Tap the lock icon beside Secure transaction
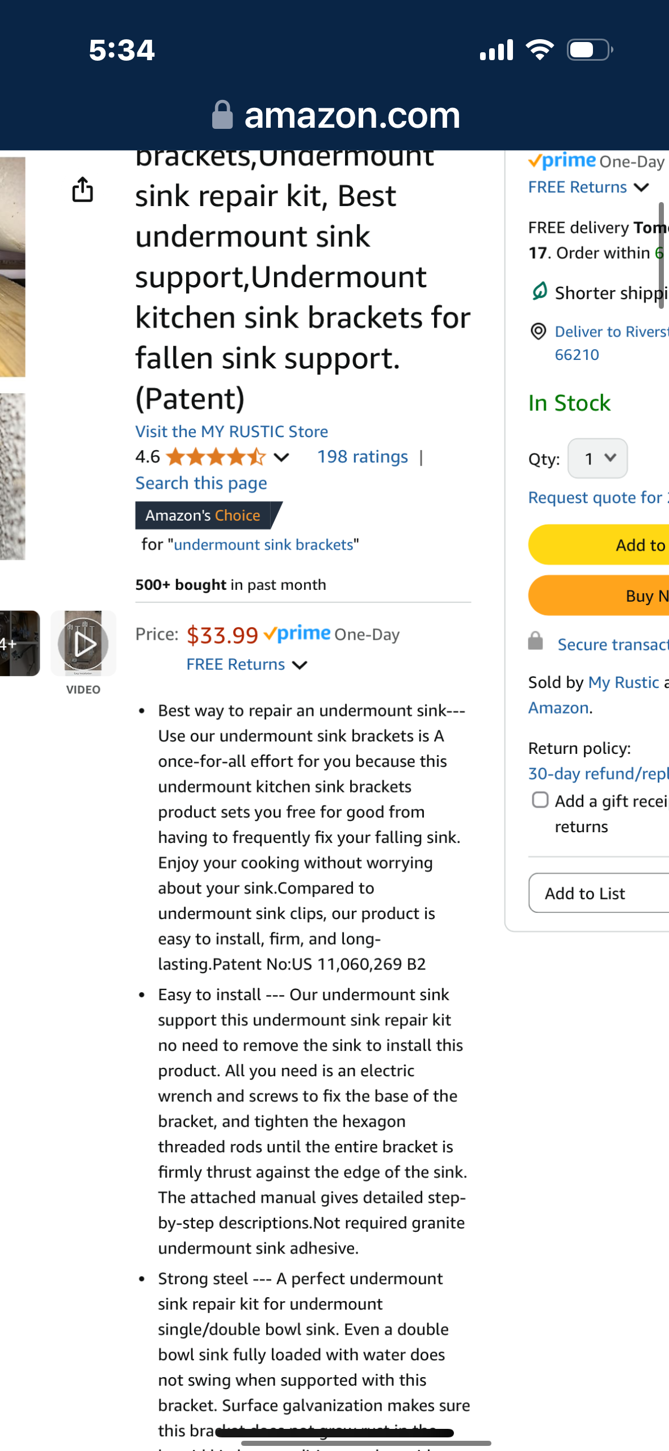This screenshot has width=669, height=1451. point(535,641)
